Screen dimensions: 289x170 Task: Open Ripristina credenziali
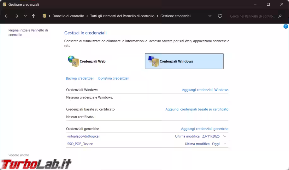[x=113, y=78]
